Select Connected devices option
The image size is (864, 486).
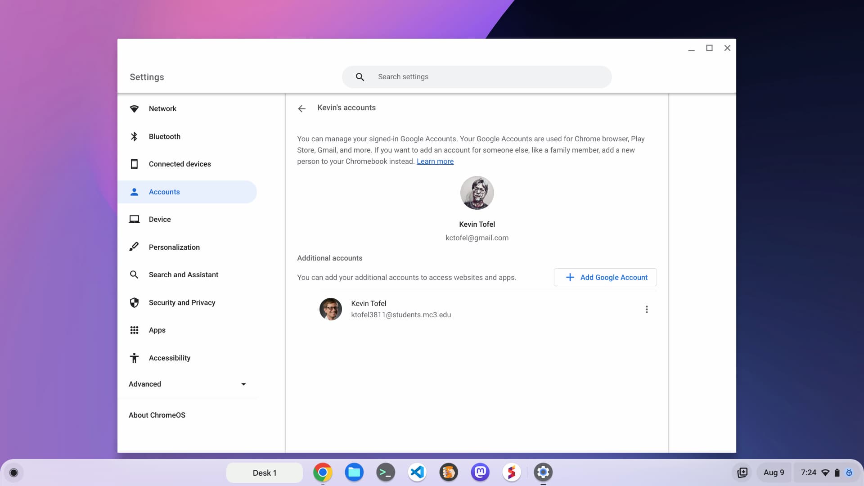pyautogui.click(x=180, y=164)
